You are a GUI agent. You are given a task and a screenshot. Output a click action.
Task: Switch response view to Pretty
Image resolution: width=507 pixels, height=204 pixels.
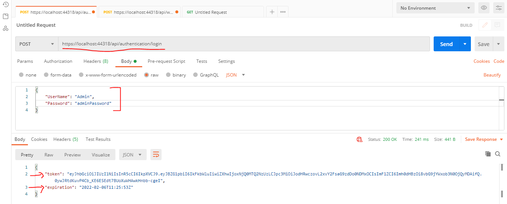pos(27,155)
